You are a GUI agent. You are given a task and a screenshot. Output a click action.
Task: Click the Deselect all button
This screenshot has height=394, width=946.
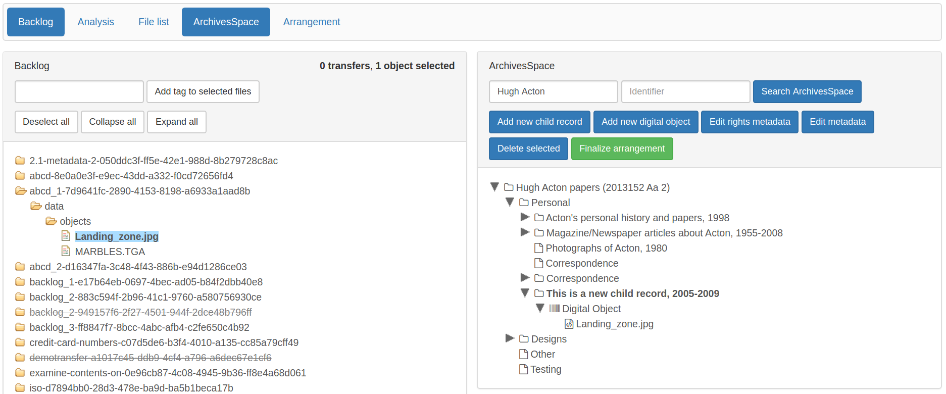coord(46,122)
